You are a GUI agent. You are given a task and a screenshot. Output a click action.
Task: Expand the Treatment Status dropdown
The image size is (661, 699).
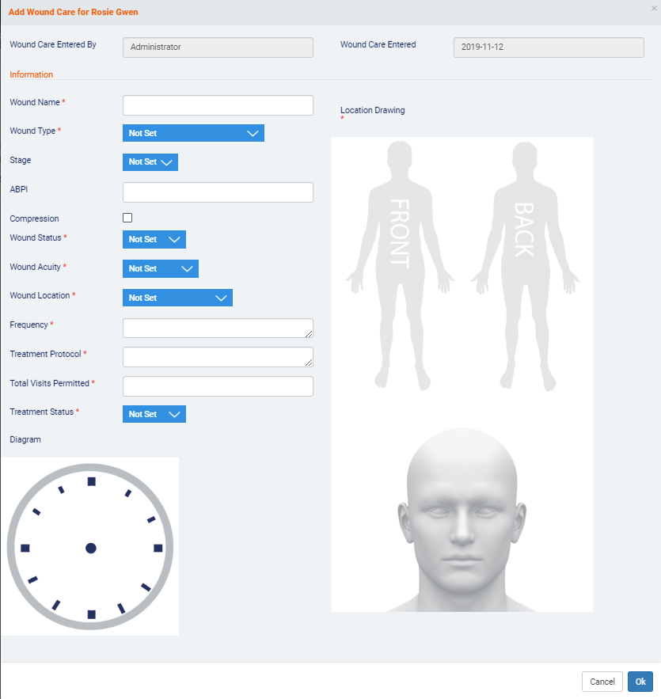(154, 414)
